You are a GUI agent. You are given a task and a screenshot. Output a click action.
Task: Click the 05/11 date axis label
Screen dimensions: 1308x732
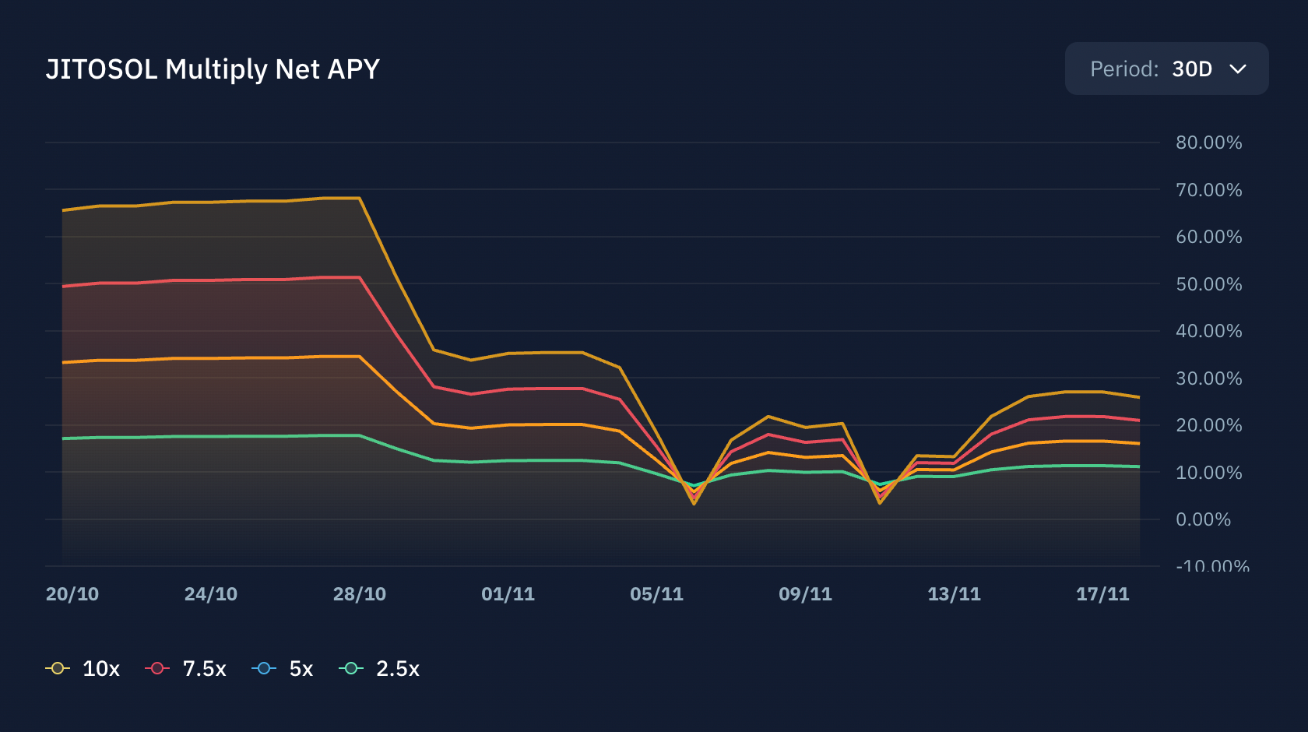(x=657, y=594)
